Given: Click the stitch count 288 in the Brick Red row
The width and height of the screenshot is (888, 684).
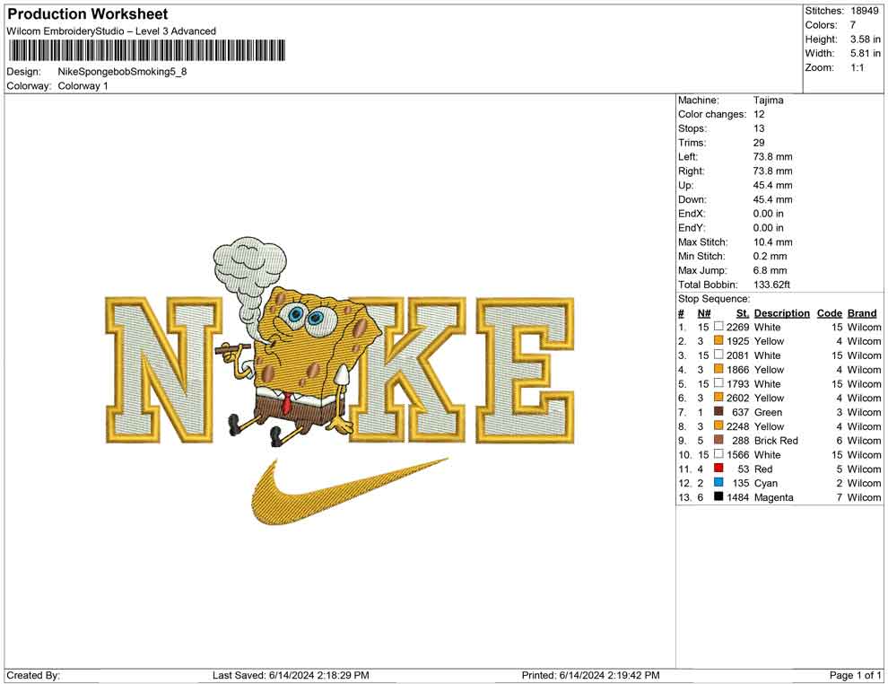Looking at the screenshot, I should click(740, 441).
